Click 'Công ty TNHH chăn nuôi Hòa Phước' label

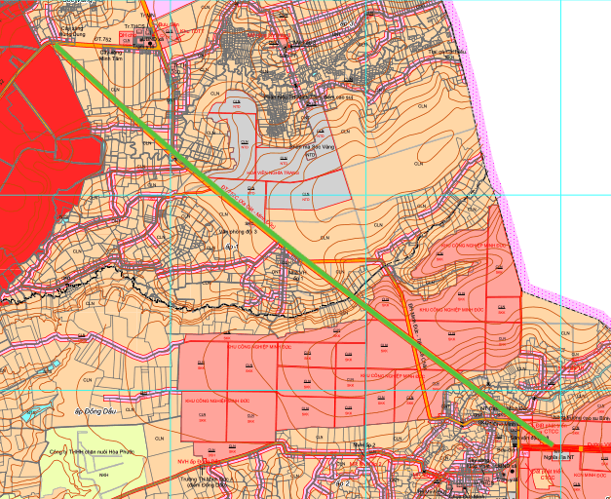(92, 452)
